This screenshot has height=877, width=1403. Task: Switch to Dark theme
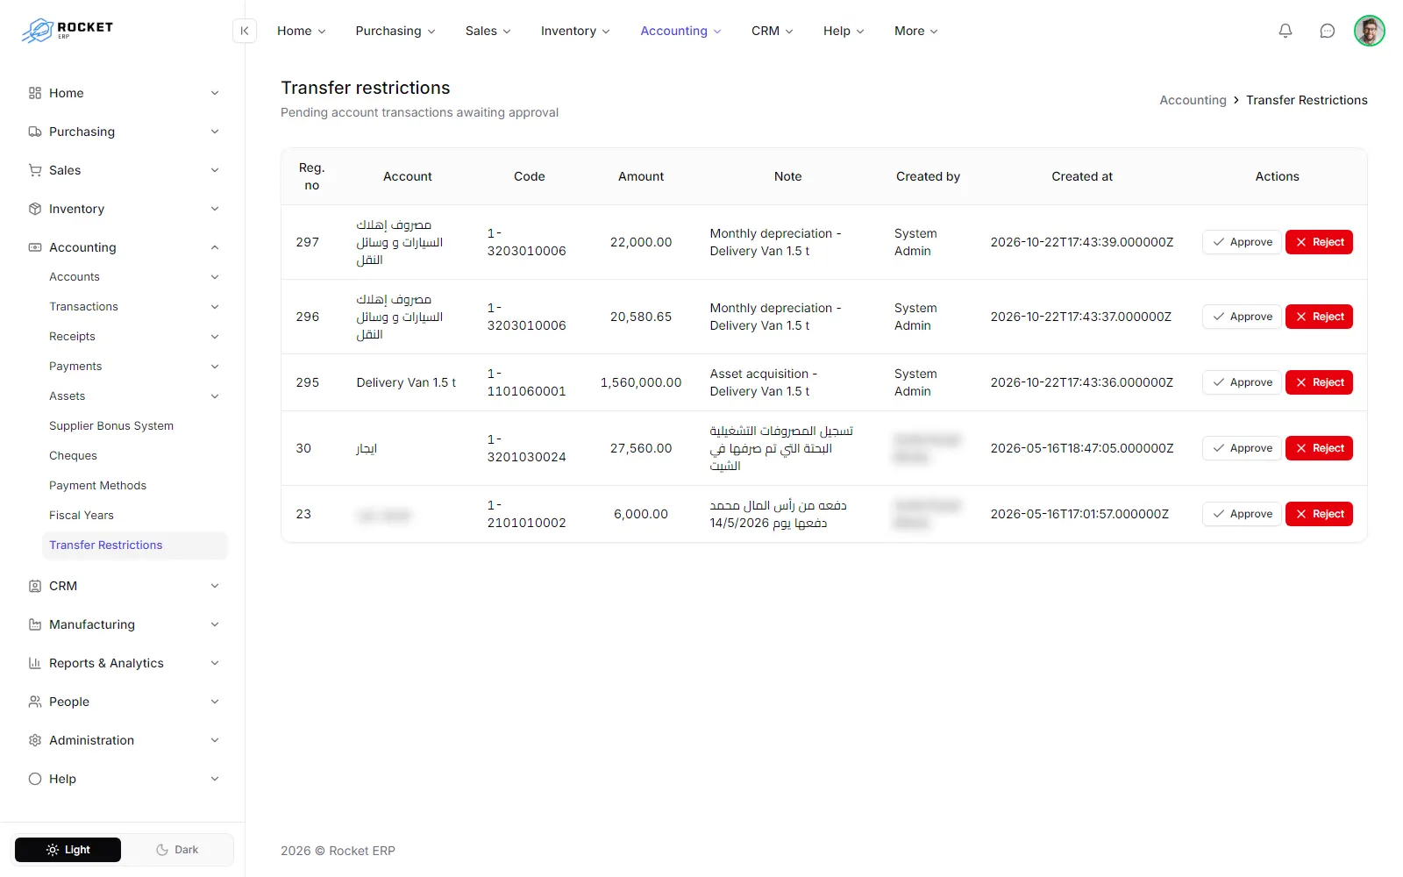(x=177, y=850)
